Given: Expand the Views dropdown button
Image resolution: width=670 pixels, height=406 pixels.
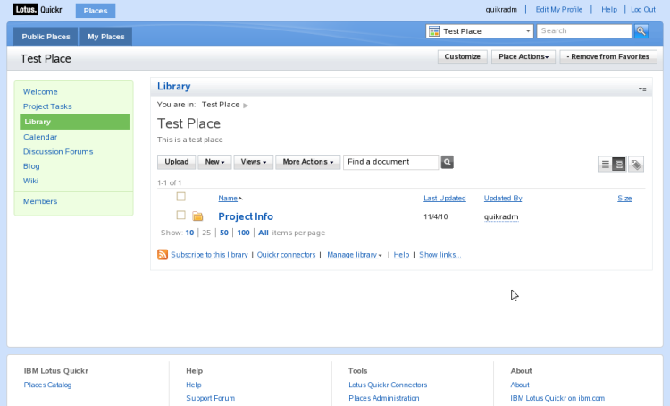Looking at the screenshot, I should pos(254,162).
